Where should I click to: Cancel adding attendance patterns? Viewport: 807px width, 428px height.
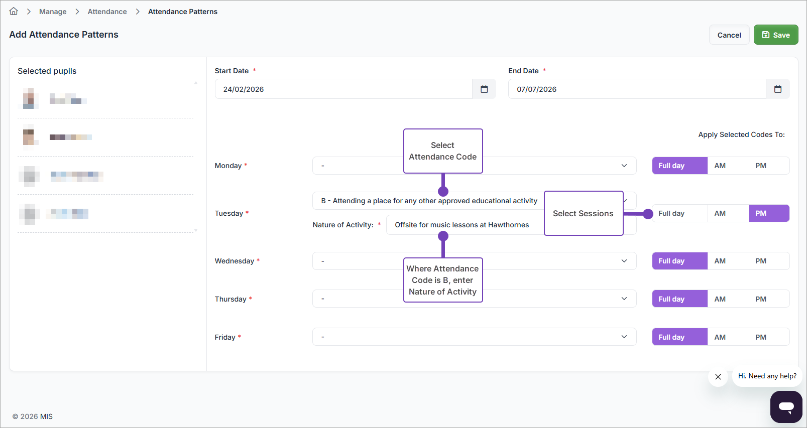[729, 35]
